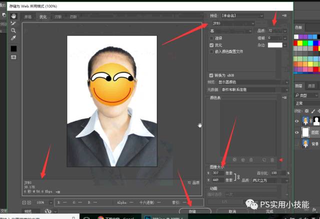
Task: Select the Eyedropper tool
Action: [x=13, y=38]
